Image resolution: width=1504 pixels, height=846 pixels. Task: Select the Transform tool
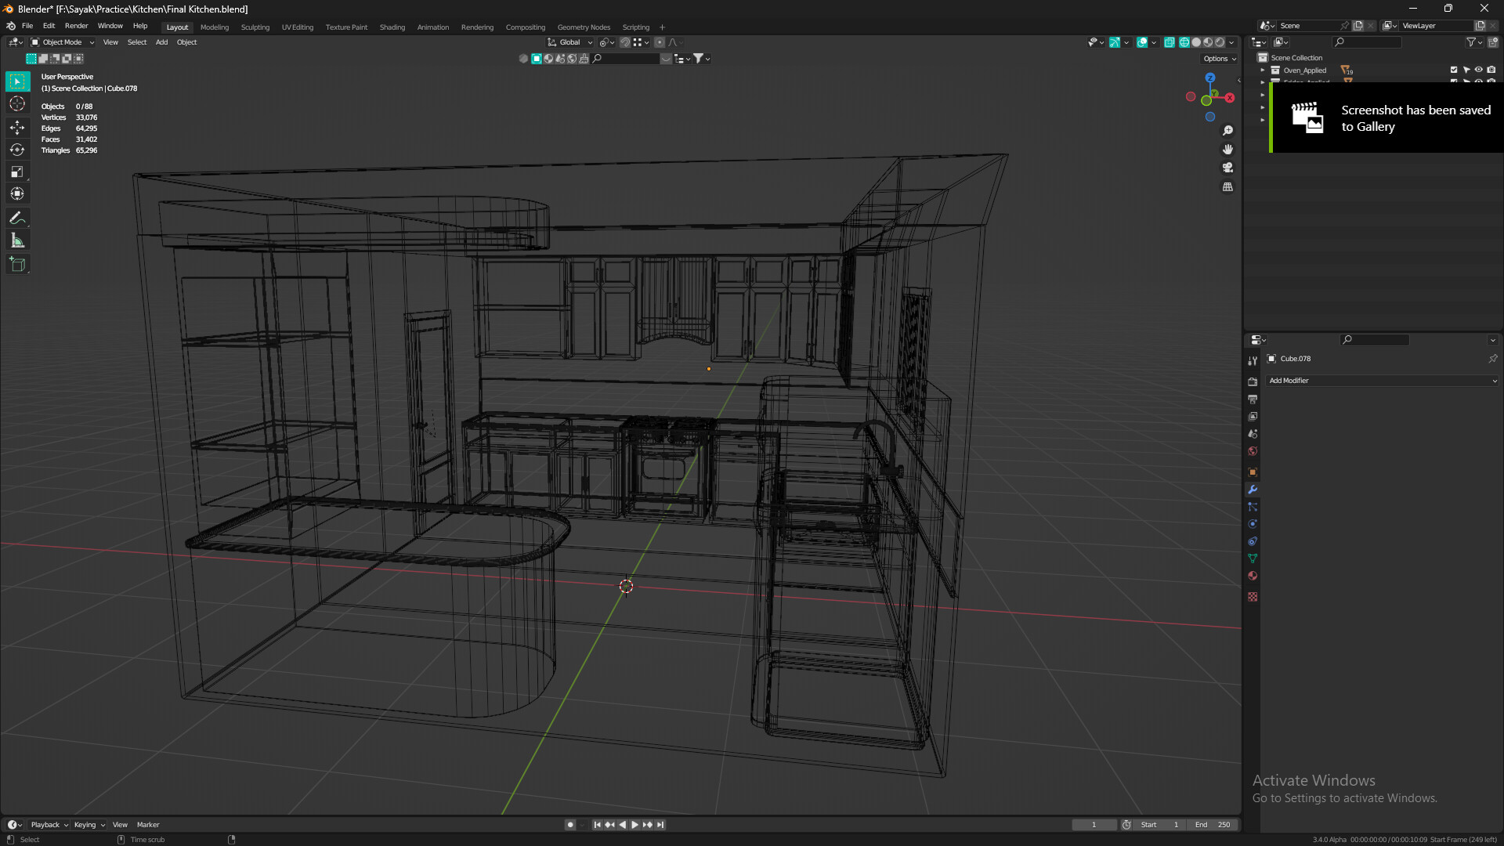[17, 193]
